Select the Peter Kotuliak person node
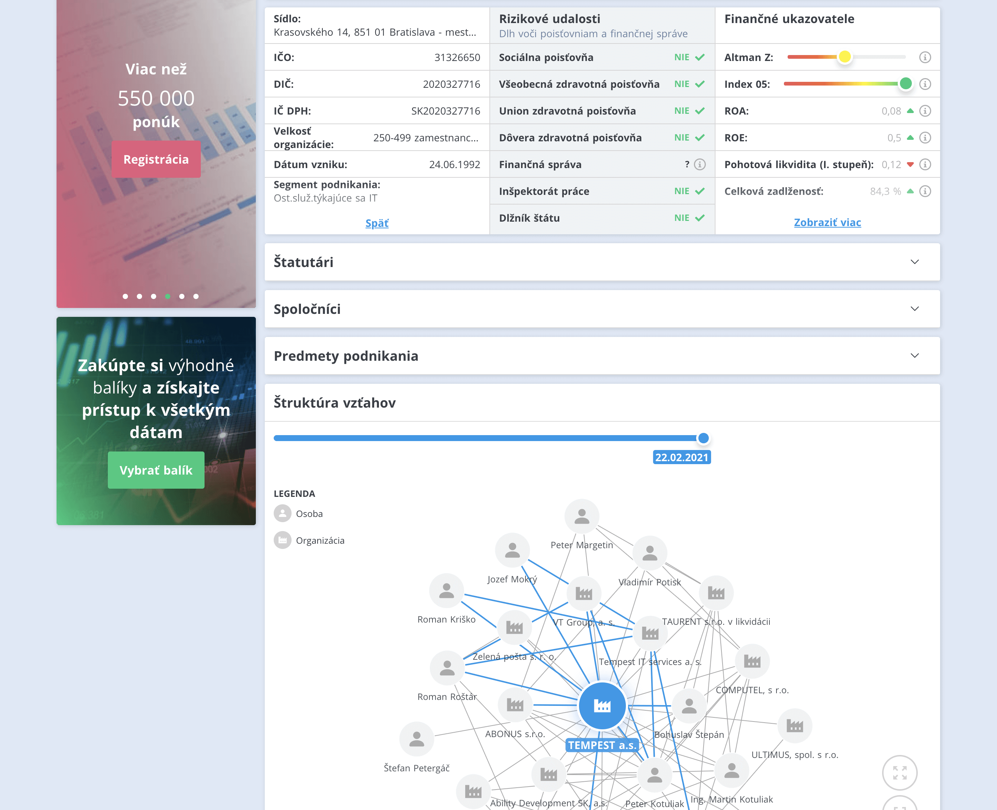Viewport: 997px width, 810px height. 655,775
